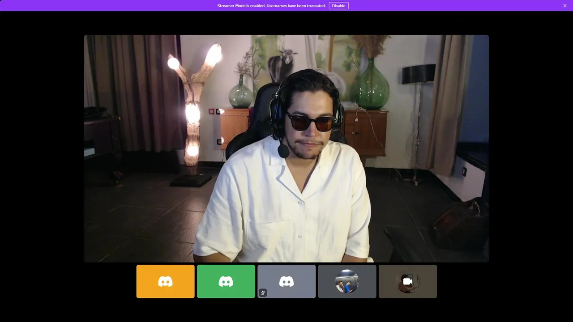Select the gray muted participant tile
573x322 pixels.
286,281
